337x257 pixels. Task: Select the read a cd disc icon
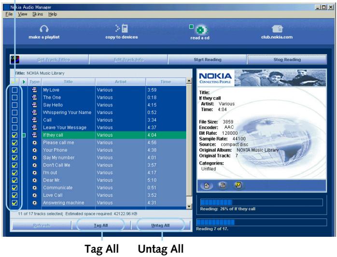point(200,30)
